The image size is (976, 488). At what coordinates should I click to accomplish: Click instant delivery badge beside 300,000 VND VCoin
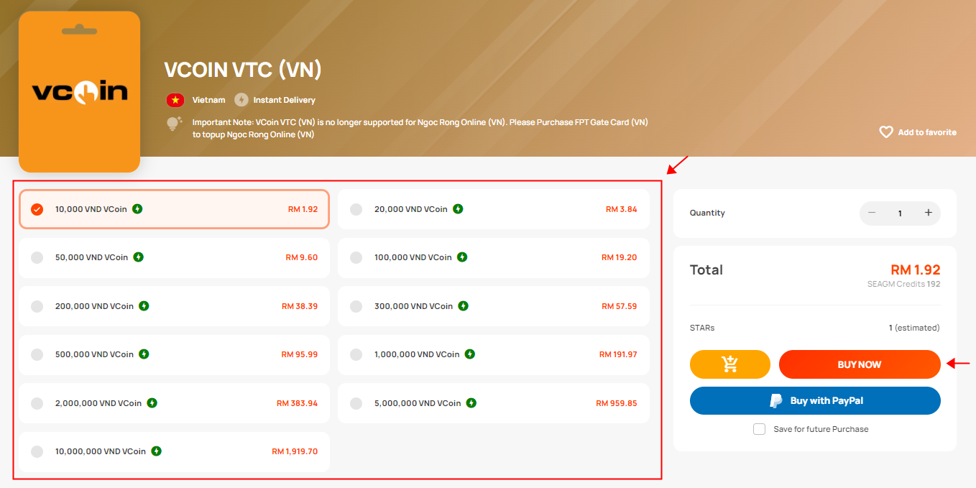463,306
